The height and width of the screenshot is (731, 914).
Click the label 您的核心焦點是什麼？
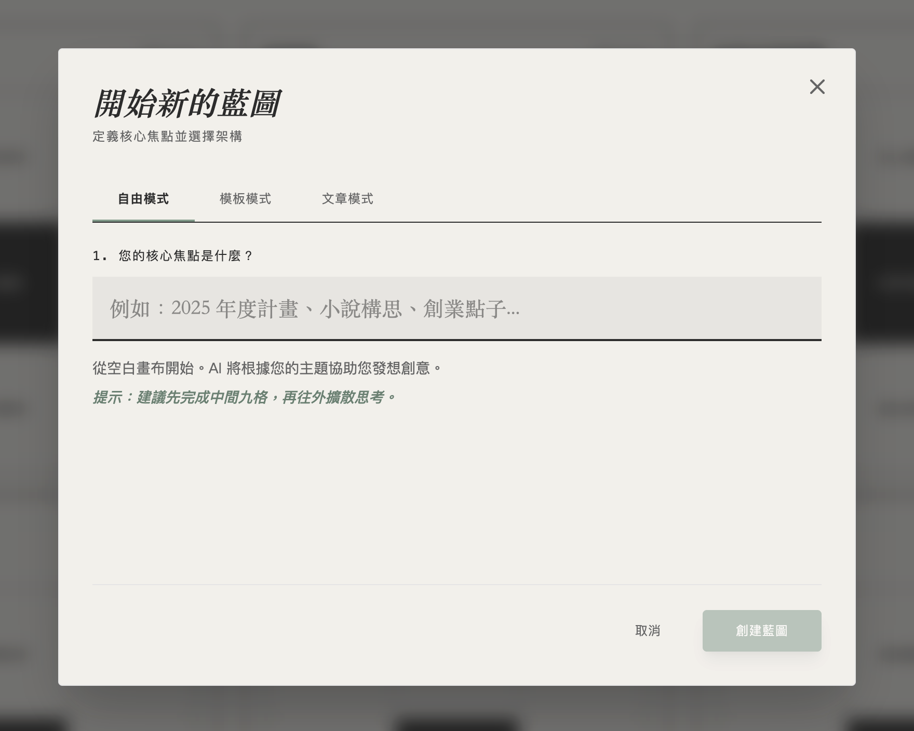185,256
